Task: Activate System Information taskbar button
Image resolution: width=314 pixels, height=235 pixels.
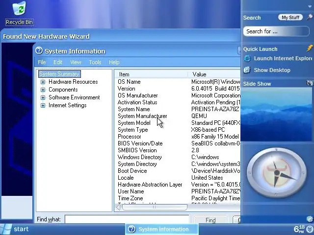Action: pos(162,229)
